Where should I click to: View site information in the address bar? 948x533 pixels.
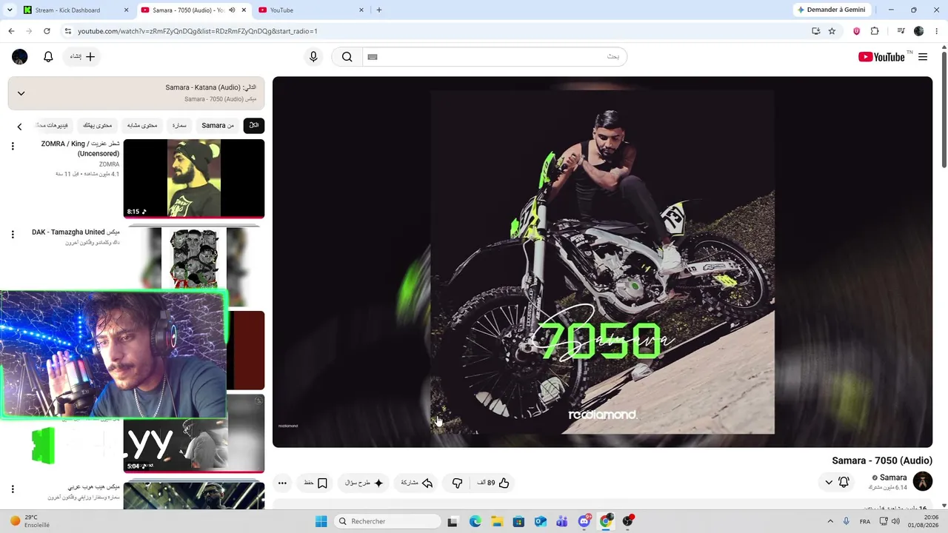click(x=68, y=31)
